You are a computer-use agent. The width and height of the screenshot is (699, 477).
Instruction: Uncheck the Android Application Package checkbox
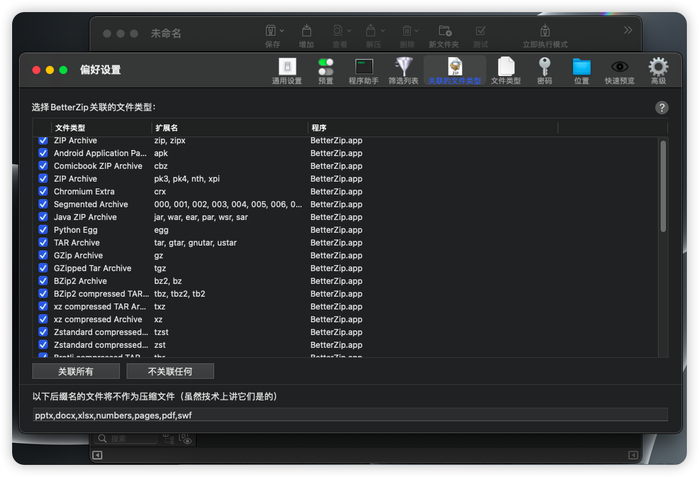click(x=43, y=153)
